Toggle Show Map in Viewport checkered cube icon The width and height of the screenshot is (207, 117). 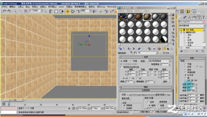point(159,49)
